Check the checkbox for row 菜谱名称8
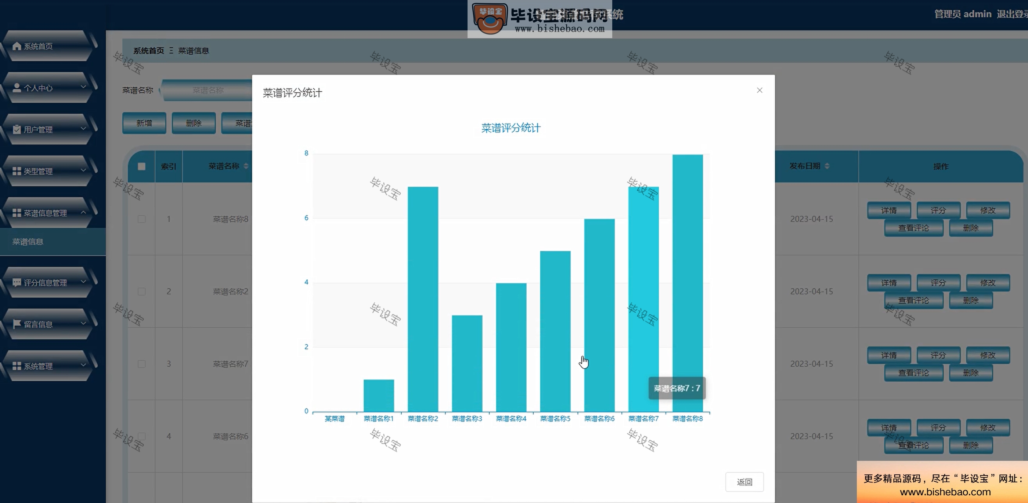Viewport: 1028px width, 503px height. (142, 219)
